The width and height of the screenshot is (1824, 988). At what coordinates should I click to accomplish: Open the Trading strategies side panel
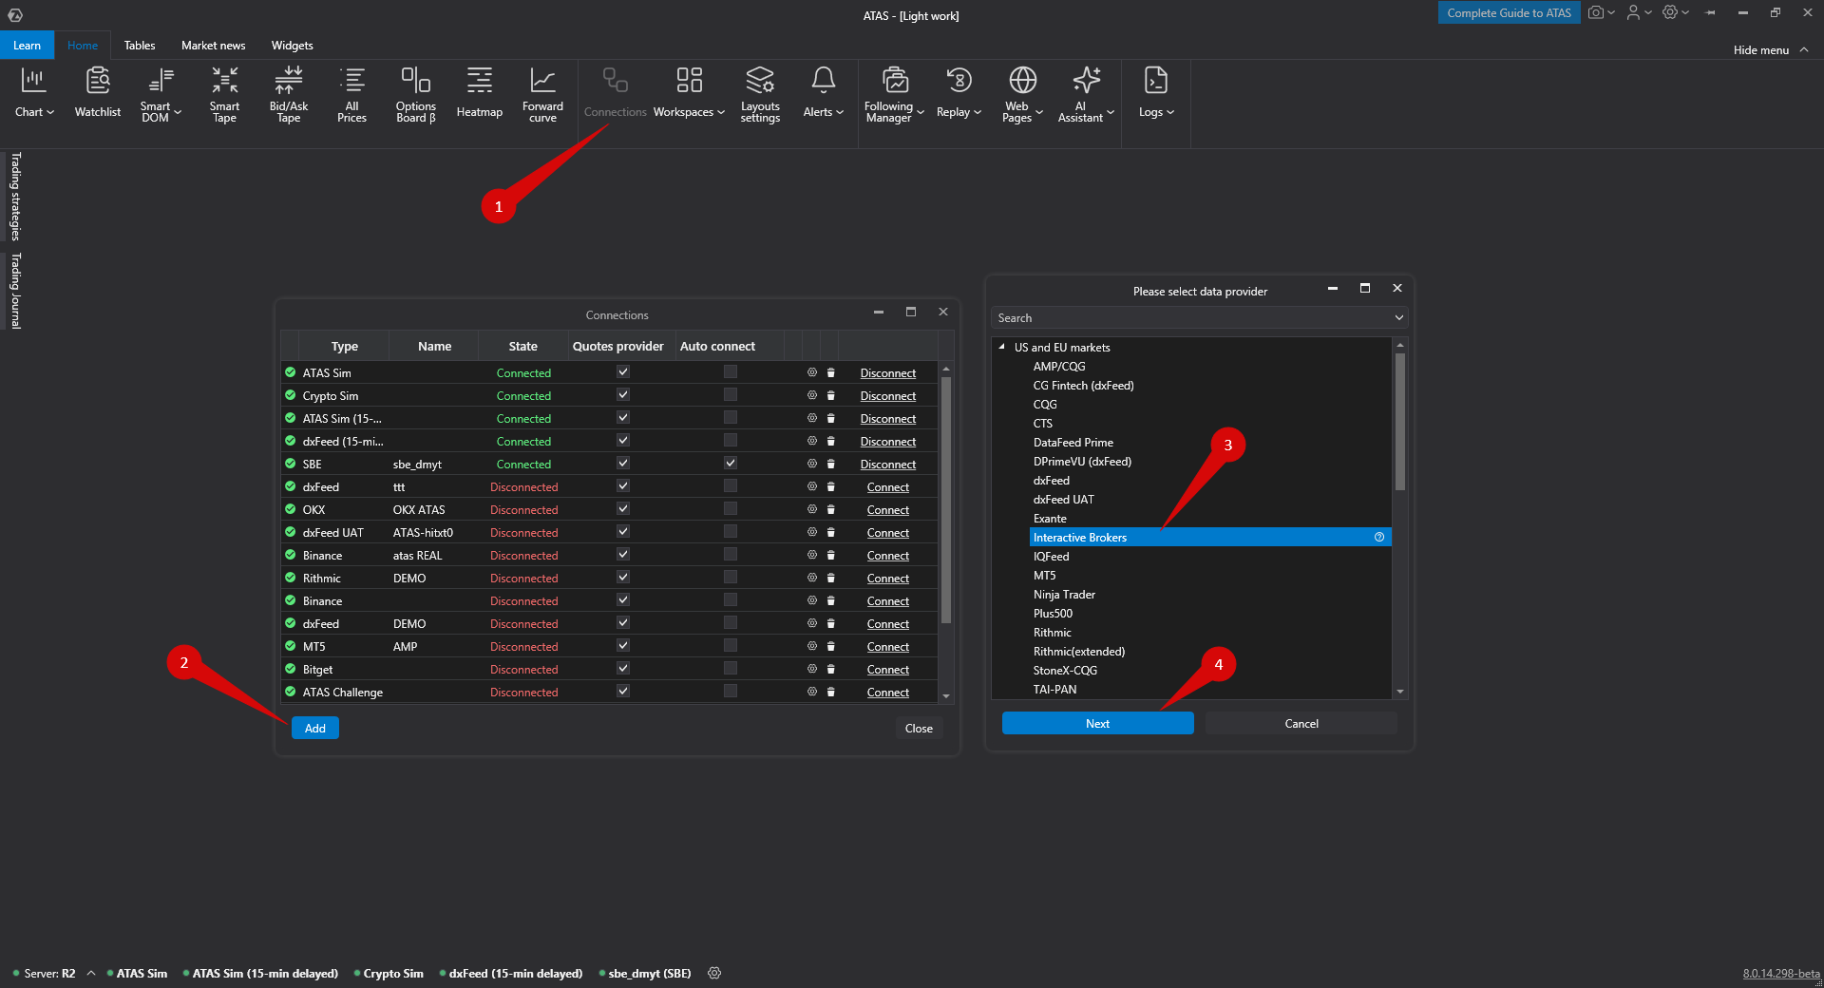(15, 197)
